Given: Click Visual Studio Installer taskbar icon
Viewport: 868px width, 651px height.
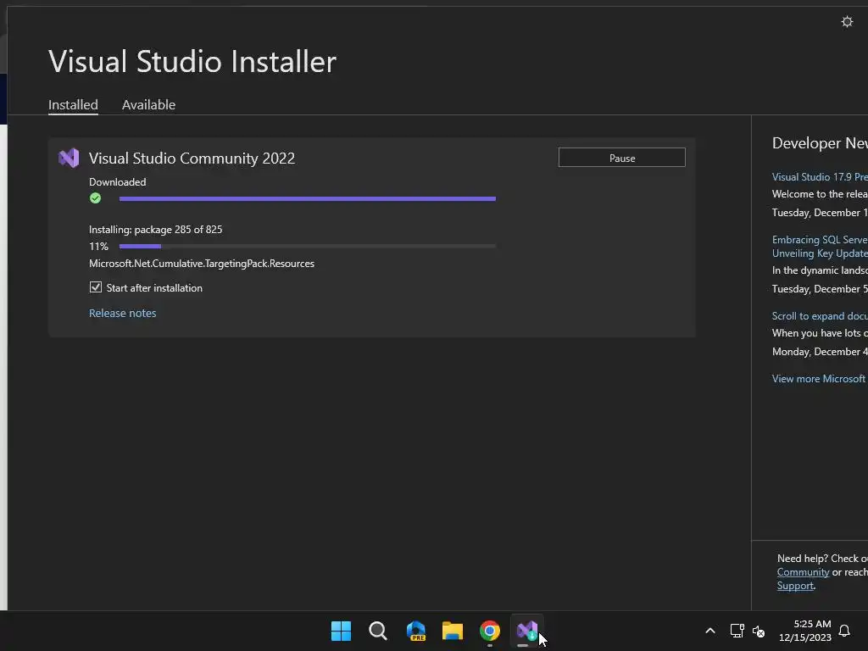Looking at the screenshot, I should pyautogui.click(x=526, y=631).
